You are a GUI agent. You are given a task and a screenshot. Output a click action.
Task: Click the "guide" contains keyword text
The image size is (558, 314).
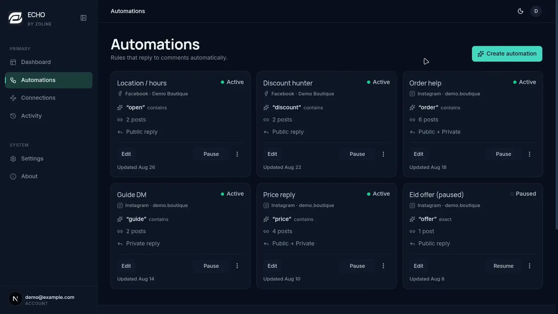pyautogui.click(x=147, y=219)
